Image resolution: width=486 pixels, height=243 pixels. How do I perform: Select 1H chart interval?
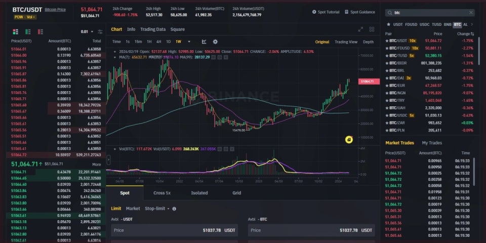tap(149, 42)
